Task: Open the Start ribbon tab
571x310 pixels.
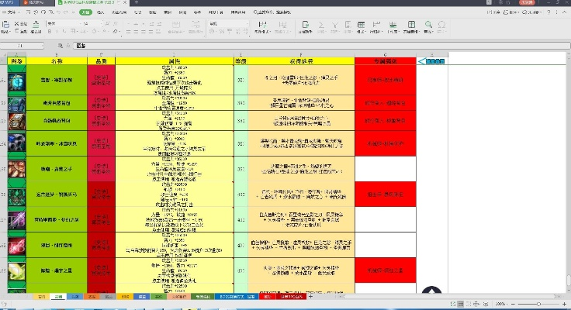Action: point(85,12)
